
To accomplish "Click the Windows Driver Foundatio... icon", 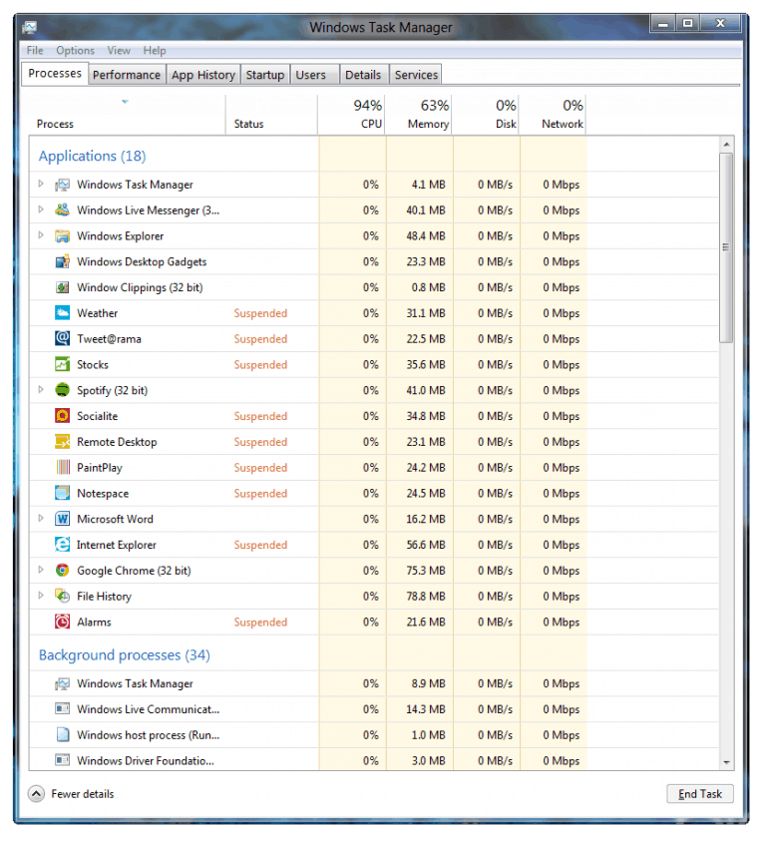I will (62, 761).
